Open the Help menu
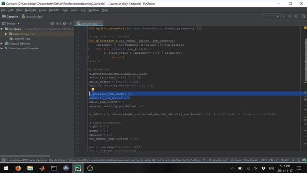Viewport: 307px width, 173px height. (105, 10)
